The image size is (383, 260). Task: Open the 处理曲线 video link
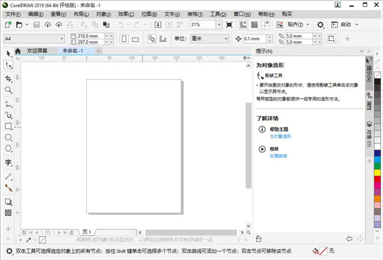point(278,156)
